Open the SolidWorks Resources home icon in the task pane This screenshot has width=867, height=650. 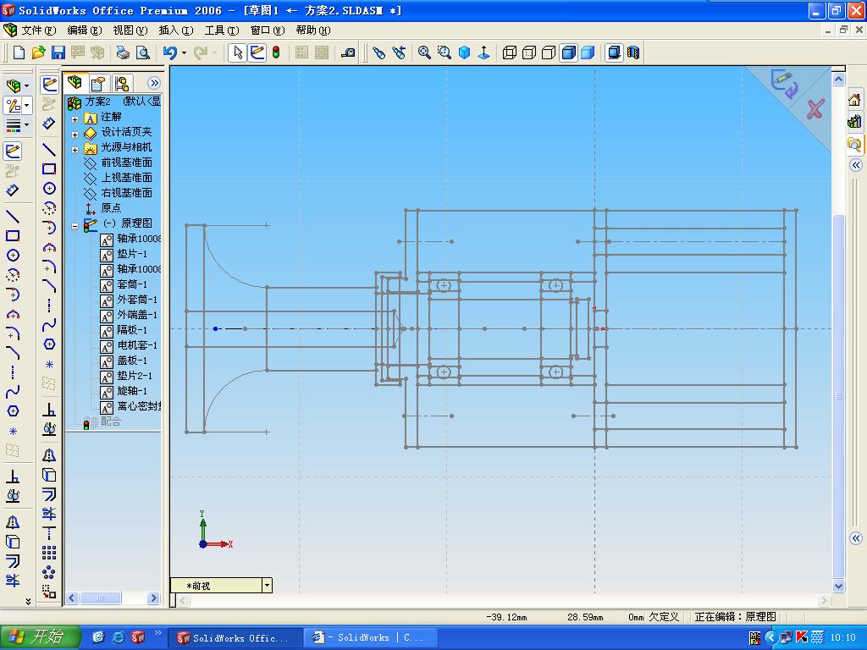(x=854, y=100)
